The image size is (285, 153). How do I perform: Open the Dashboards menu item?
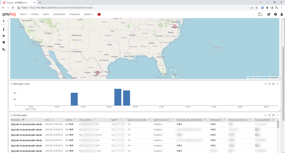pos(59,14)
